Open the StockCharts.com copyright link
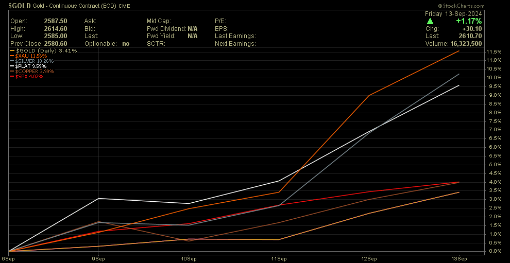Image resolution: width=510 pixels, height=263 pixels. [461, 6]
